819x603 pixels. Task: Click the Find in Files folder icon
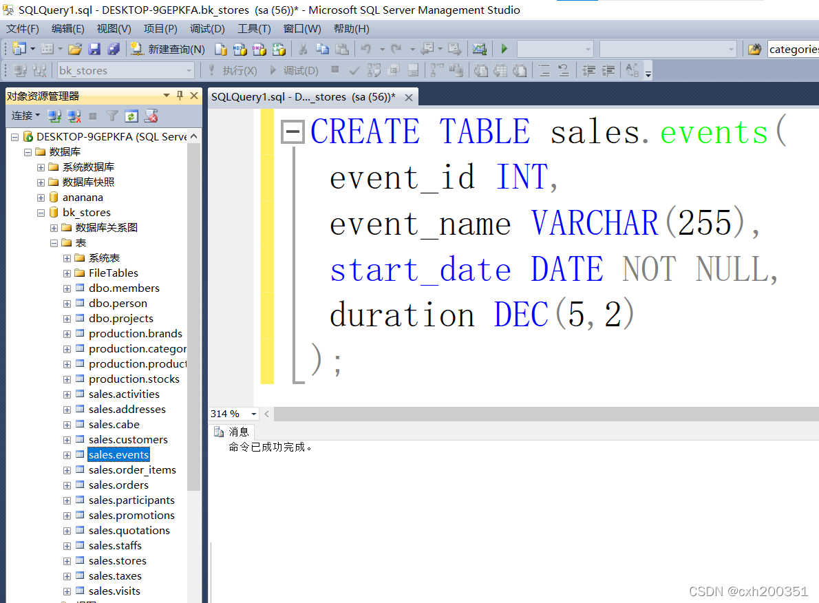click(x=755, y=49)
